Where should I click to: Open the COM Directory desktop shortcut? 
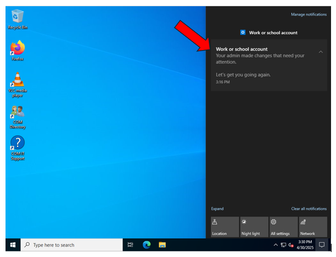(x=18, y=117)
